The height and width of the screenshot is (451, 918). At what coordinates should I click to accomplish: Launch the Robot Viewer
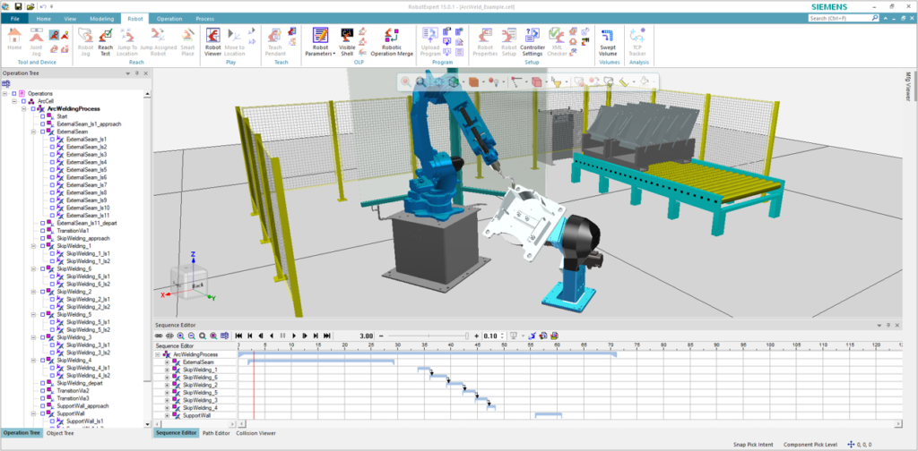(212, 41)
